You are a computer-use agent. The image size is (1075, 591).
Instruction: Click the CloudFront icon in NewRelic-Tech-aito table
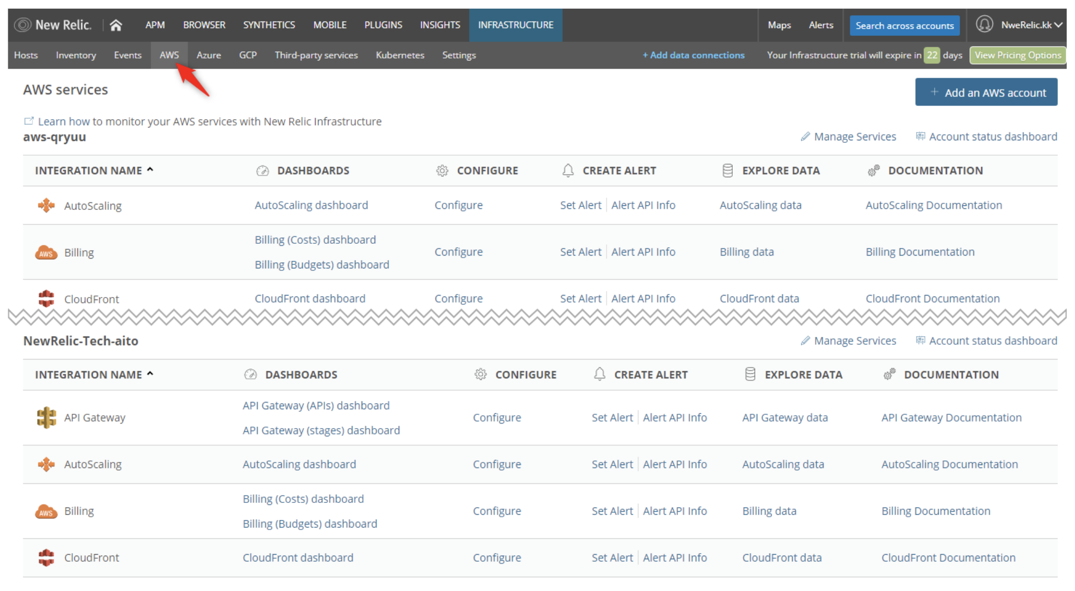coord(46,558)
